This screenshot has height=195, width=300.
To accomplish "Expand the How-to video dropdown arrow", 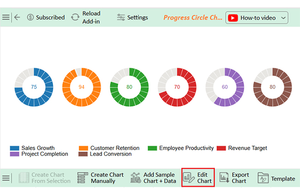I will coord(283,18).
